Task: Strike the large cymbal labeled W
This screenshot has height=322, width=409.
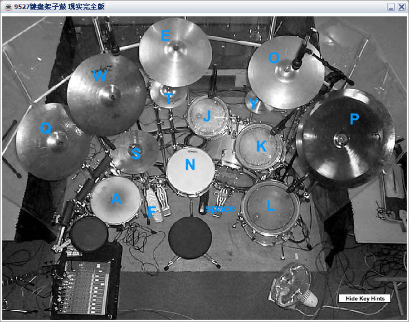Action: click(x=107, y=94)
